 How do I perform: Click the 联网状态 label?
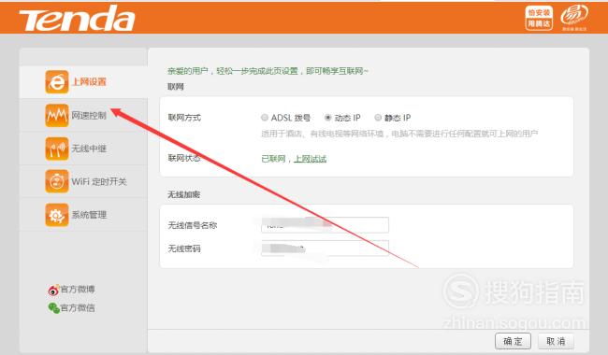(184, 158)
